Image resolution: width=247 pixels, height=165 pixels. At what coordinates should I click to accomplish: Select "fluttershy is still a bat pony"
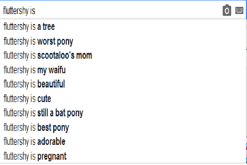43,113
